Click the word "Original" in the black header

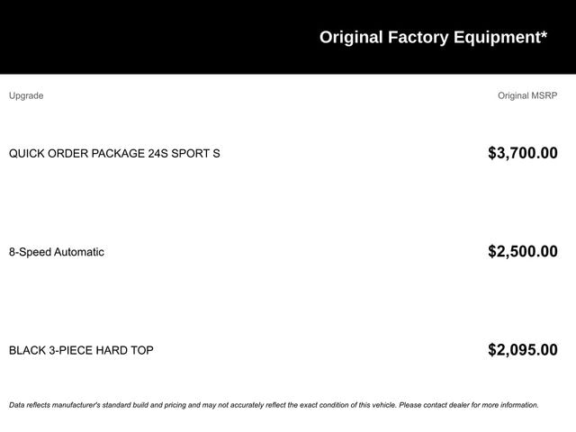351,37
